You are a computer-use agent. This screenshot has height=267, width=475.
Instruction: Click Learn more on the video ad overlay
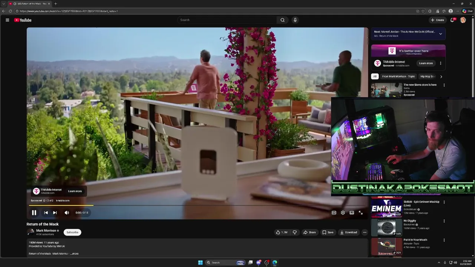(75, 191)
